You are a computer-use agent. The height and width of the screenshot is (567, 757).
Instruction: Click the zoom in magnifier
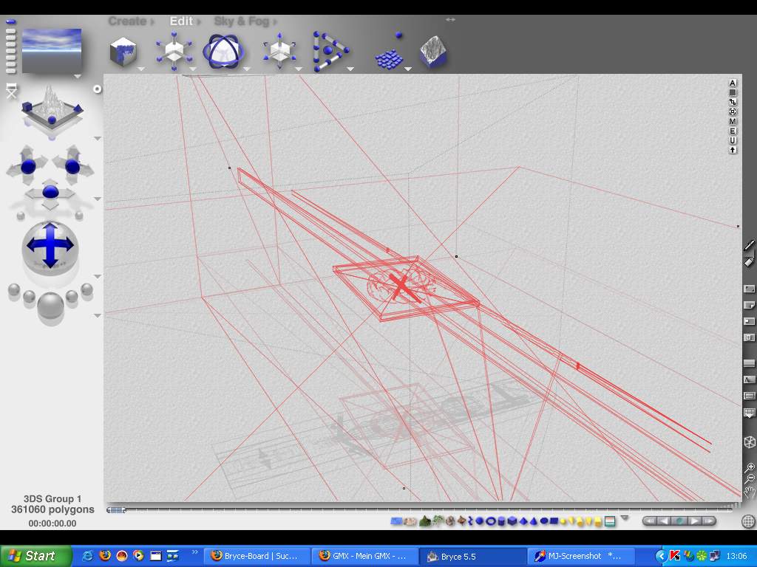pyautogui.click(x=750, y=467)
